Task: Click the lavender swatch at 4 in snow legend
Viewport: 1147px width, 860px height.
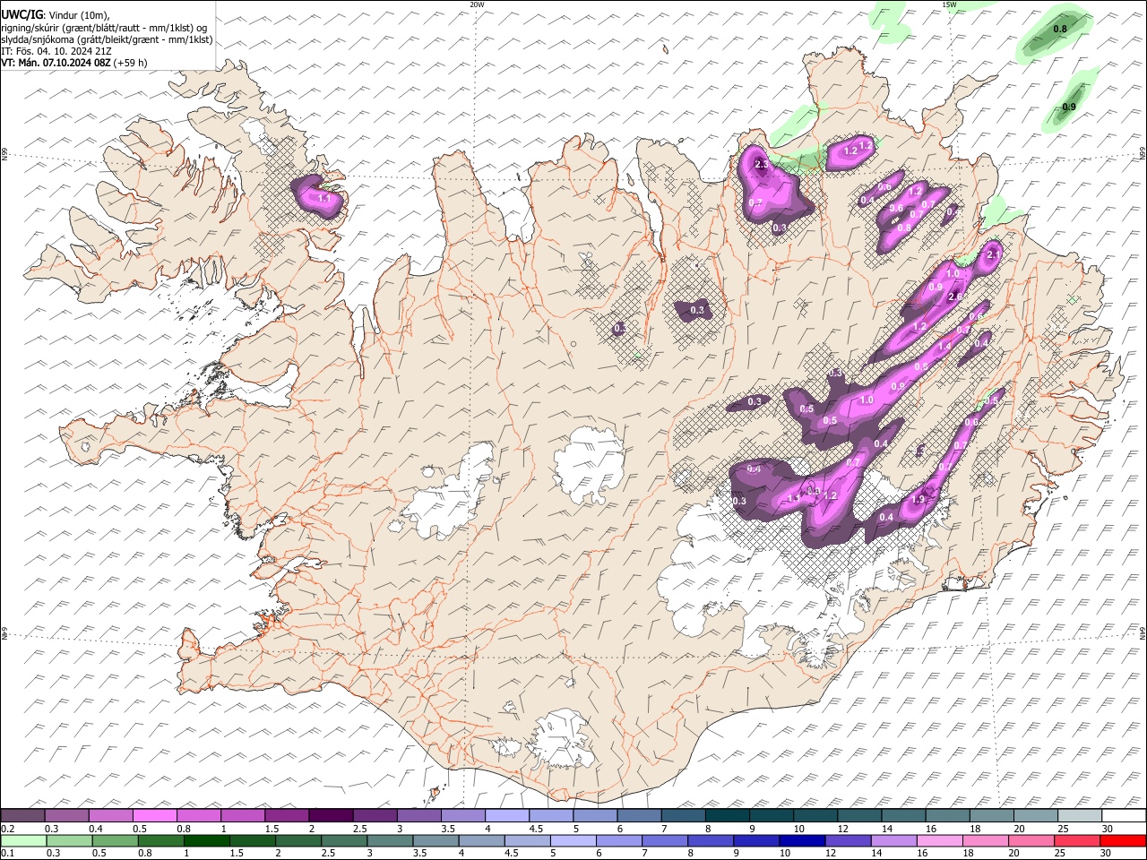Action: click(507, 815)
